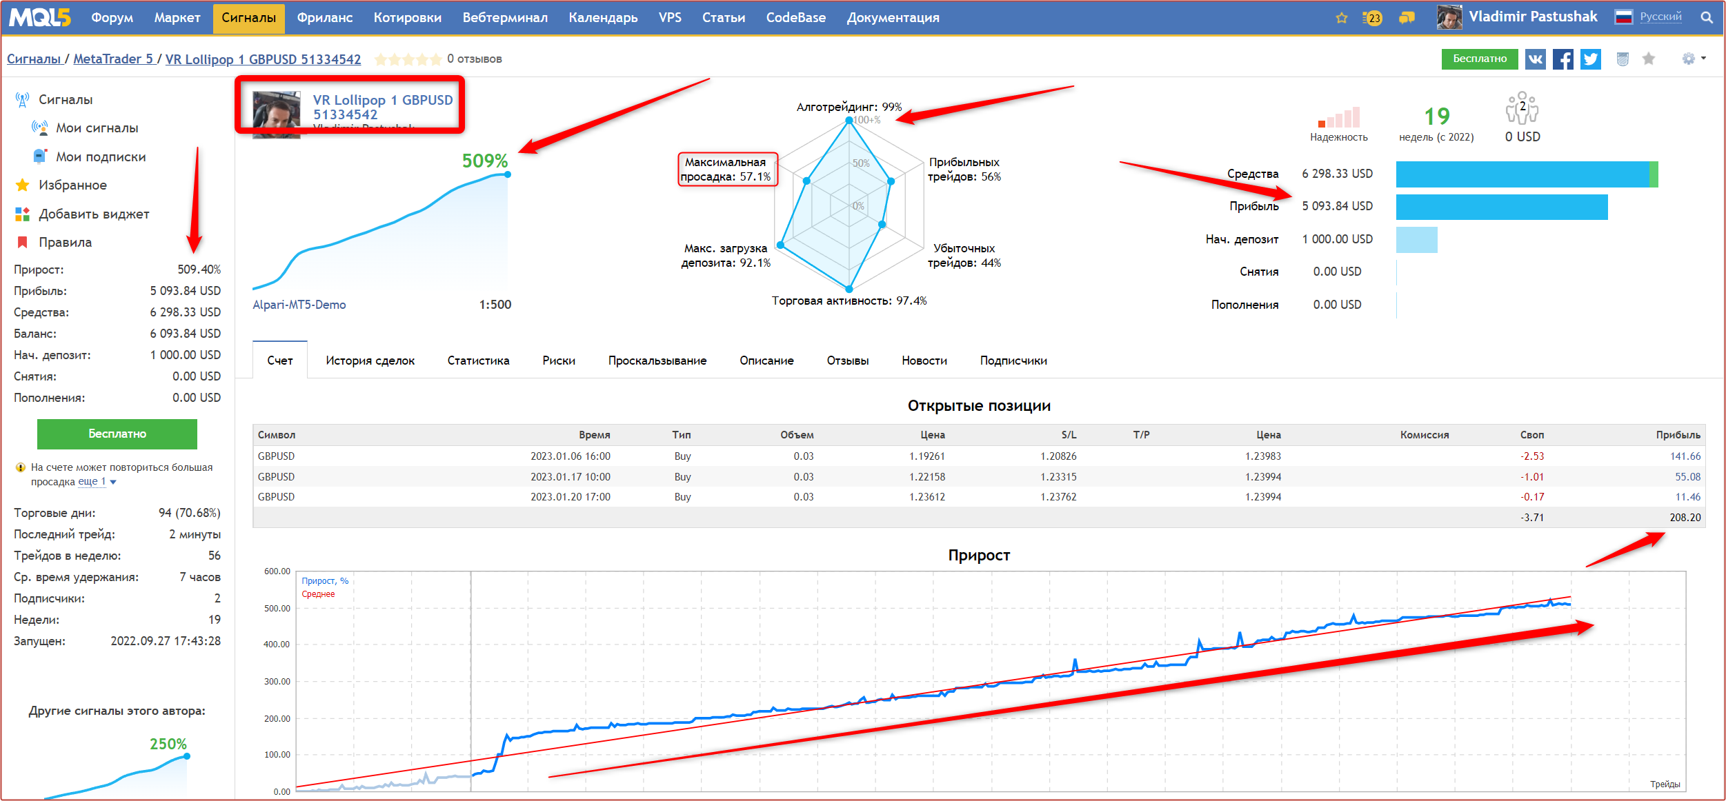Screen dimensions: 1726x801
Task: Click the Сигналы antenna sidebar icon
Action: 22,100
